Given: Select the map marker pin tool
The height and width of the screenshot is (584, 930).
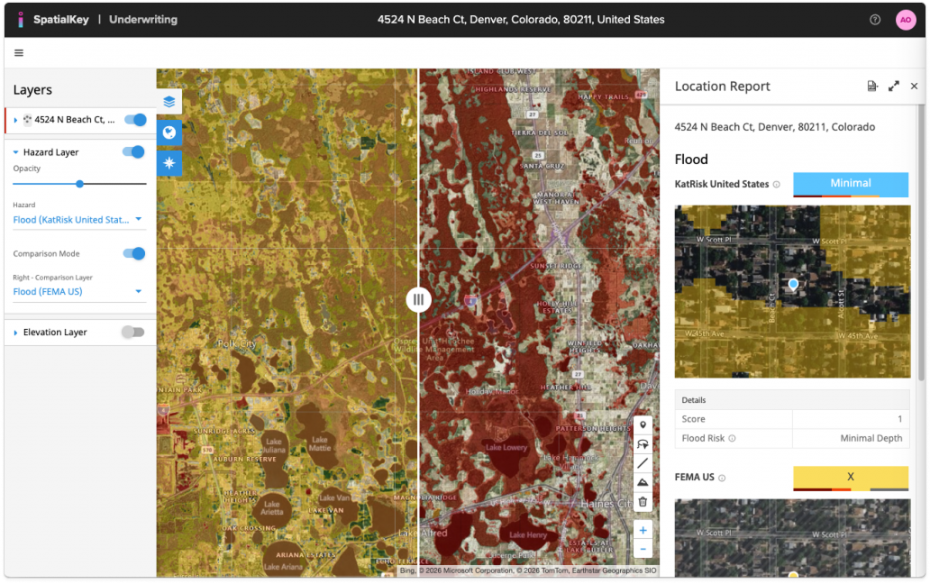Looking at the screenshot, I should tap(643, 424).
